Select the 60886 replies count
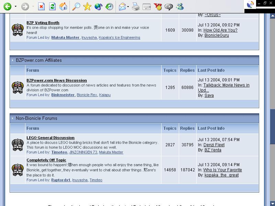This screenshot has width=275, height=206. click(187, 88)
